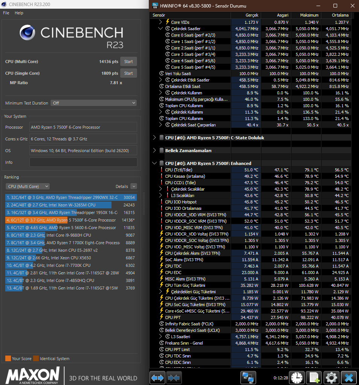Screen dimensions: 359x385
Task: Select ranking entry Threadripper 2990WX 30054
Action: coord(71,197)
